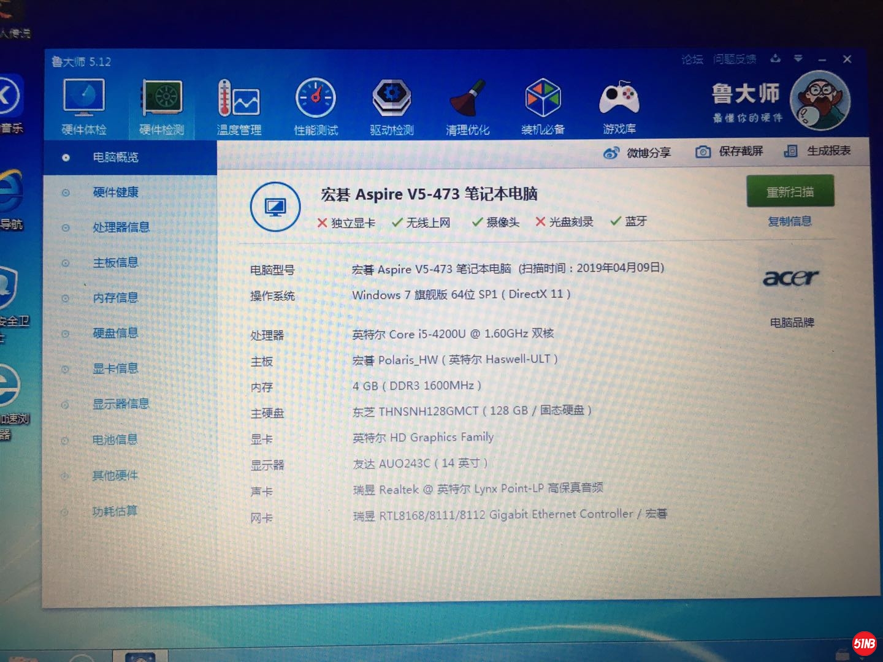Open the 游戏库 game library
This screenshot has height=662, width=883.
[x=619, y=105]
